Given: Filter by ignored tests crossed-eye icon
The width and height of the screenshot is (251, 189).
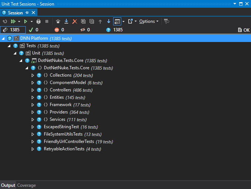Looking at the screenshot, I should (85, 30).
